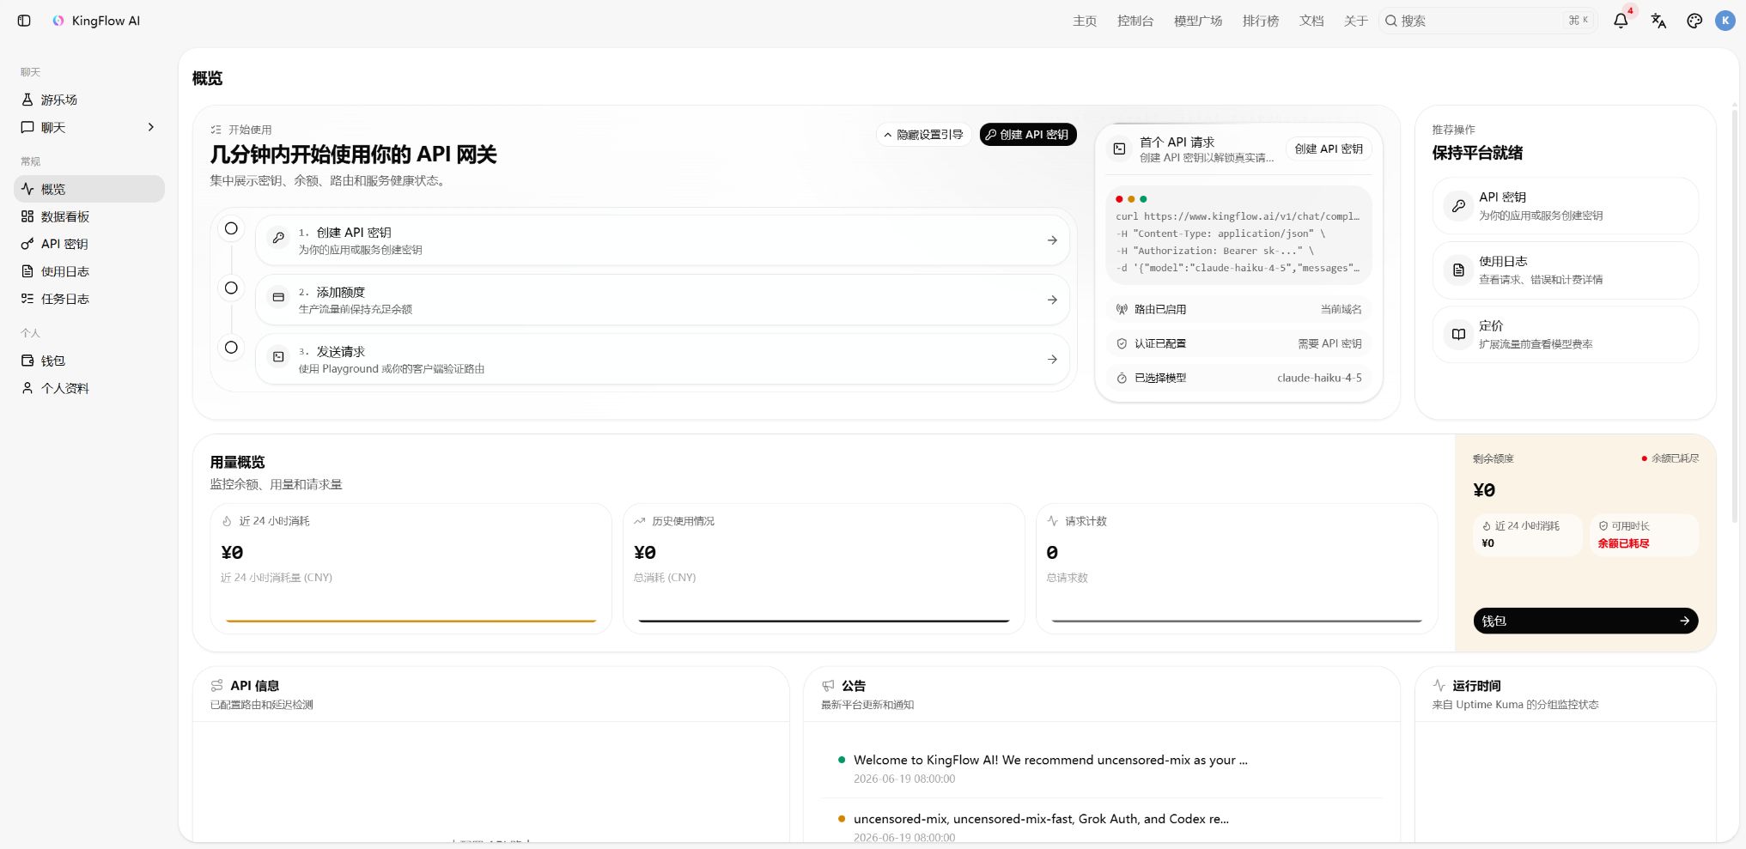Click the 定价 recommended card text

[1535, 335]
